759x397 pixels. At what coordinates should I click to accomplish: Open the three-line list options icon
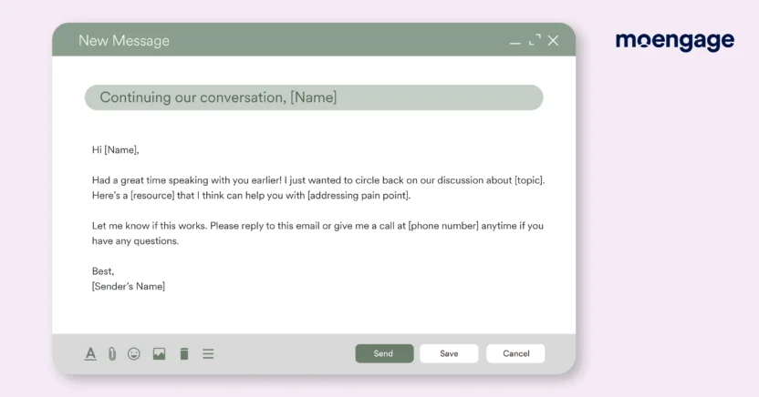tap(208, 354)
